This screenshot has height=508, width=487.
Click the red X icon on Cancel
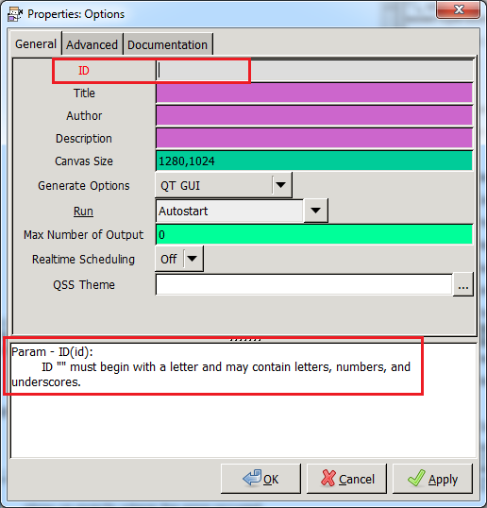pos(328,478)
